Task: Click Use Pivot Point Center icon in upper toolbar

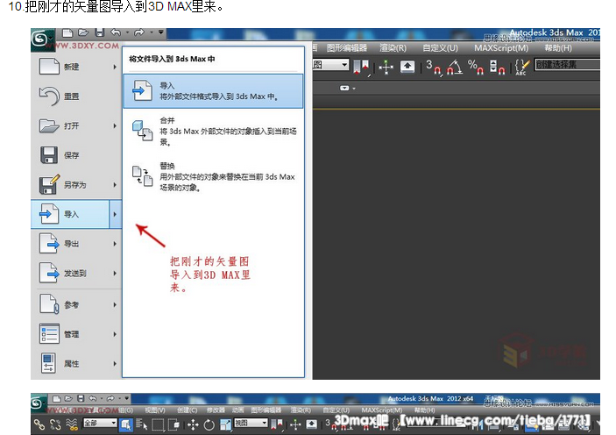Action: point(361,67)
